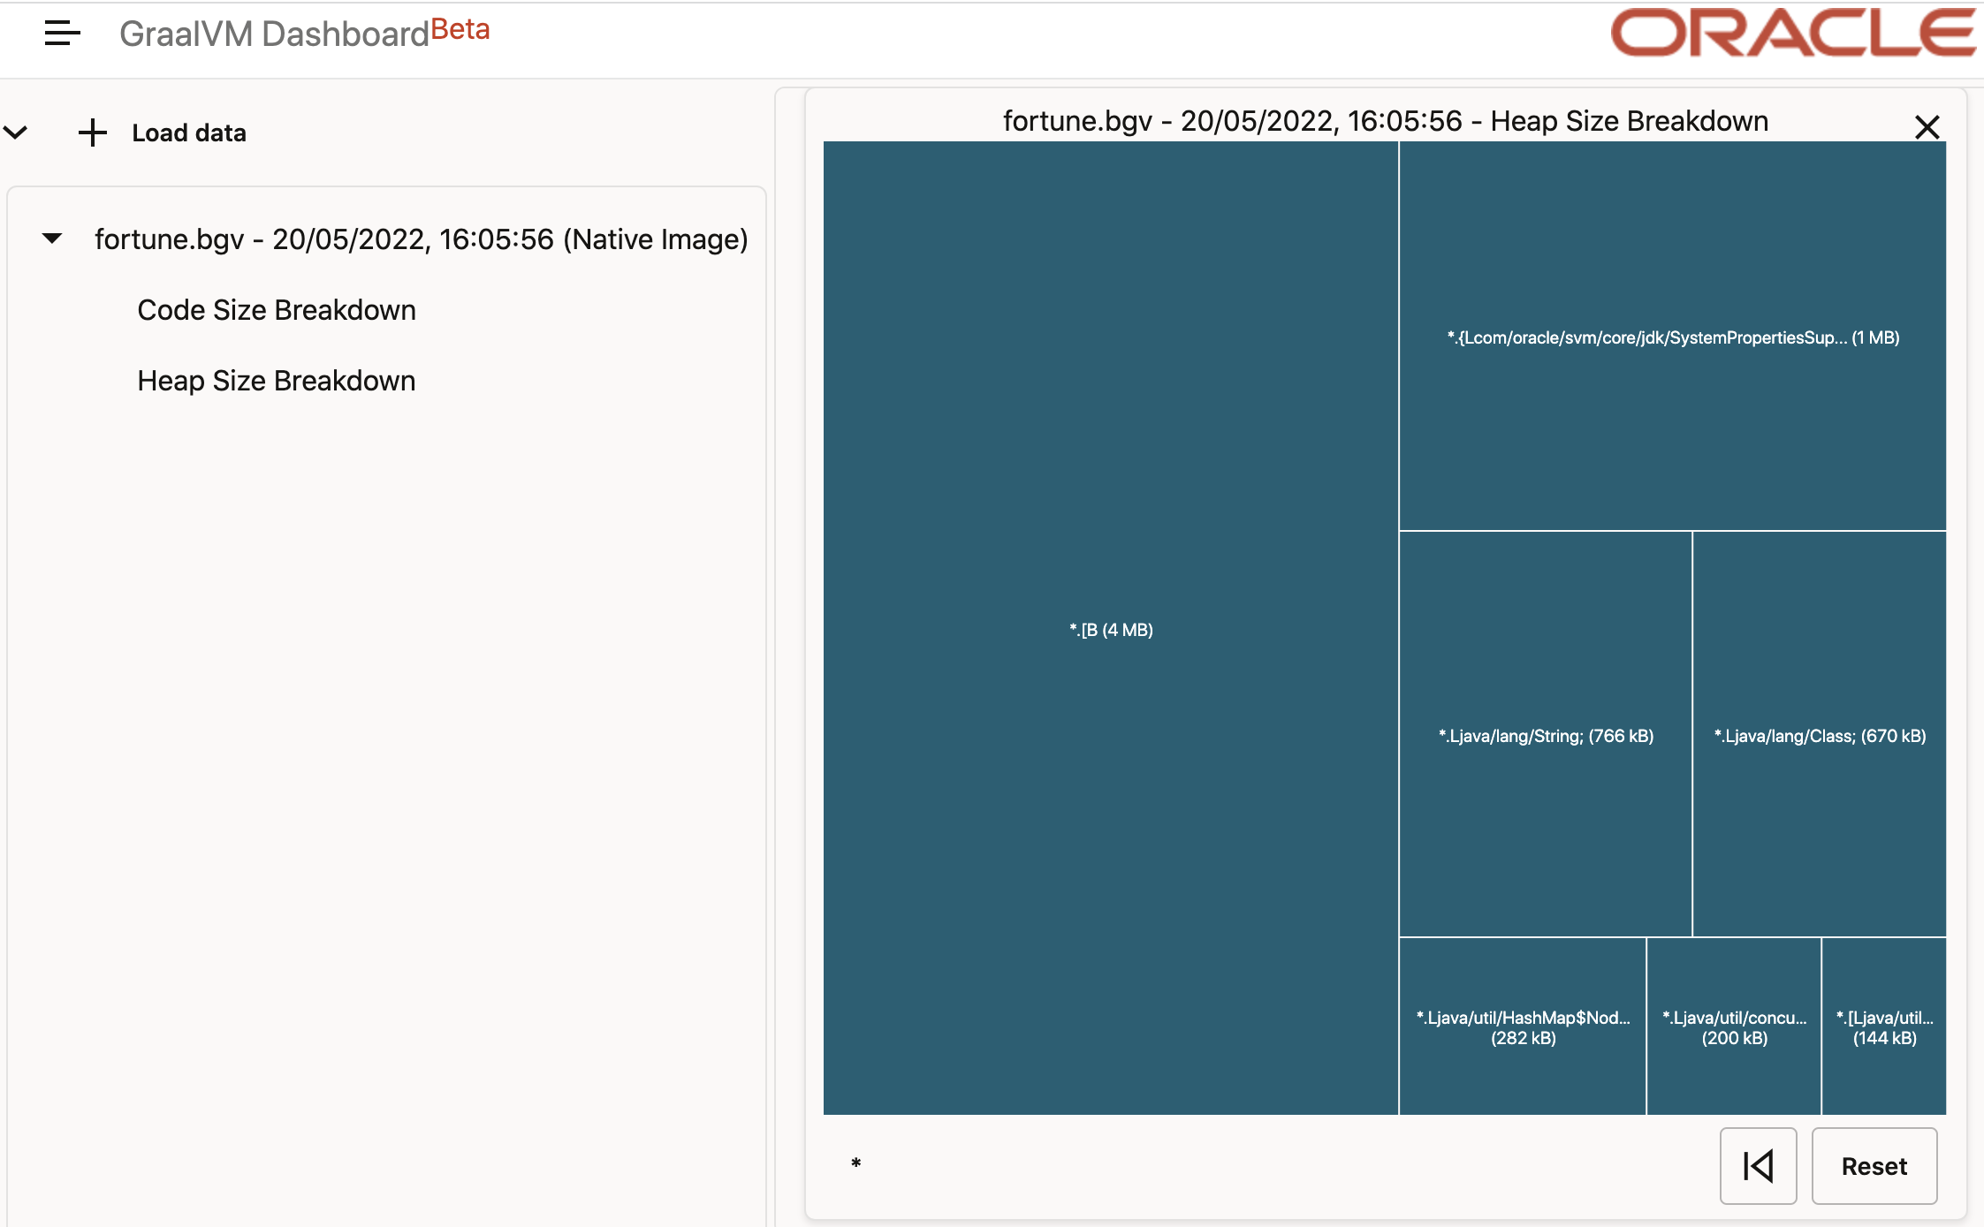Click the GraalVM Dashboard title
The image size is (1984, 1227).
274,34
